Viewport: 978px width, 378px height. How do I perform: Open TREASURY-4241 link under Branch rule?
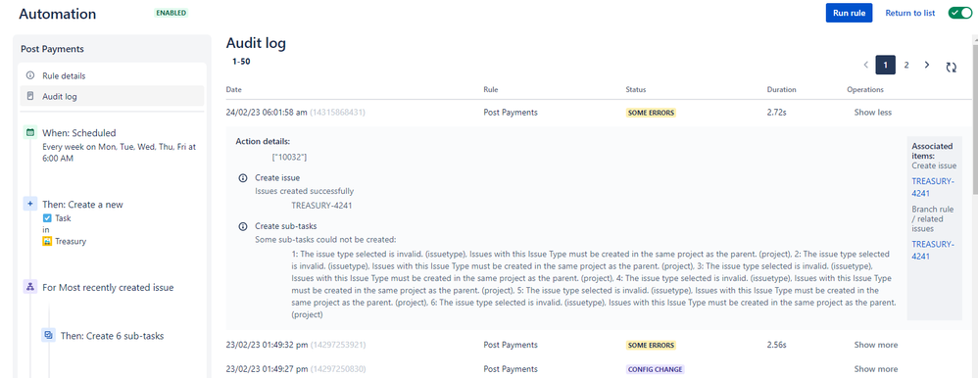tap(933, 250)
